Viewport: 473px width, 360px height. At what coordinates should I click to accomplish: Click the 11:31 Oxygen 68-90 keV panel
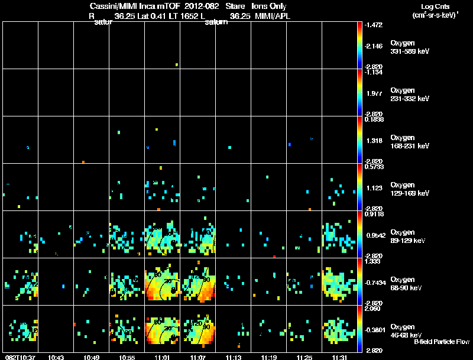339,281
